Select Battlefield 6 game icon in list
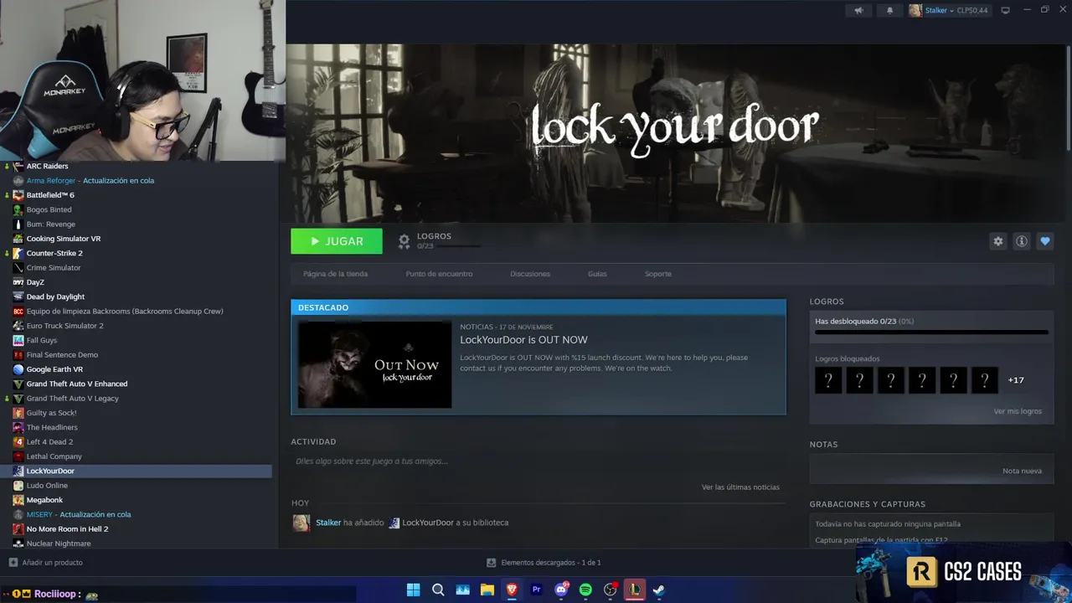The image size is (1072, 603). [x=18, y=195]
